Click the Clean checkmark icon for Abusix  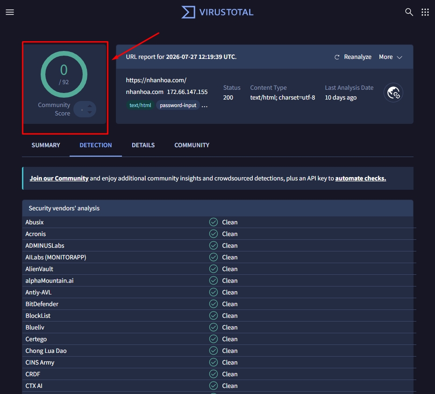(x=214, y=222)
